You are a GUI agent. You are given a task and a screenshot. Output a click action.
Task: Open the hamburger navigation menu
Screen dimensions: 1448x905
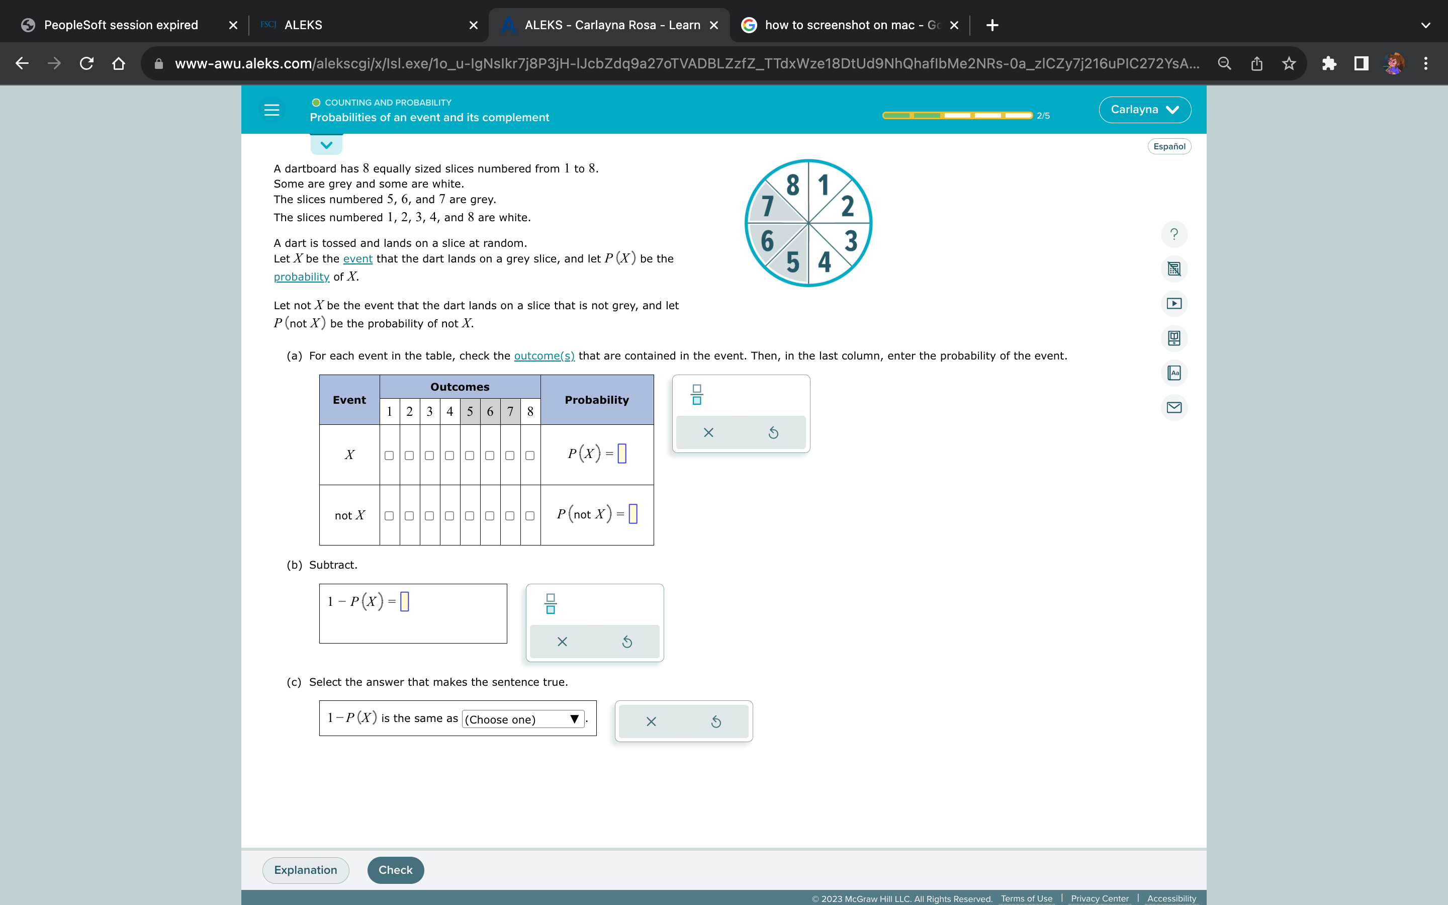pos(272,110)
